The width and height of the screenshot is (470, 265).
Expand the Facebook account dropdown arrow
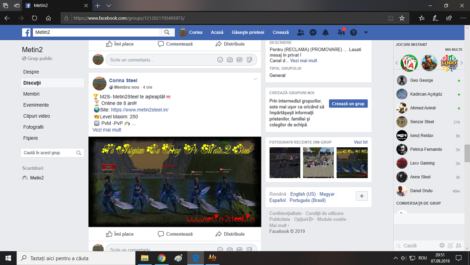click(366, 32)
